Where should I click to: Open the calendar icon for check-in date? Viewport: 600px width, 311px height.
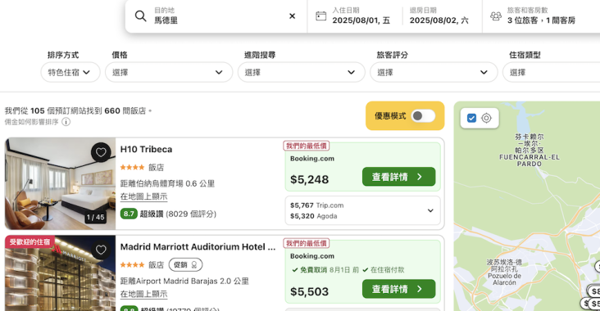pos(320,16)
